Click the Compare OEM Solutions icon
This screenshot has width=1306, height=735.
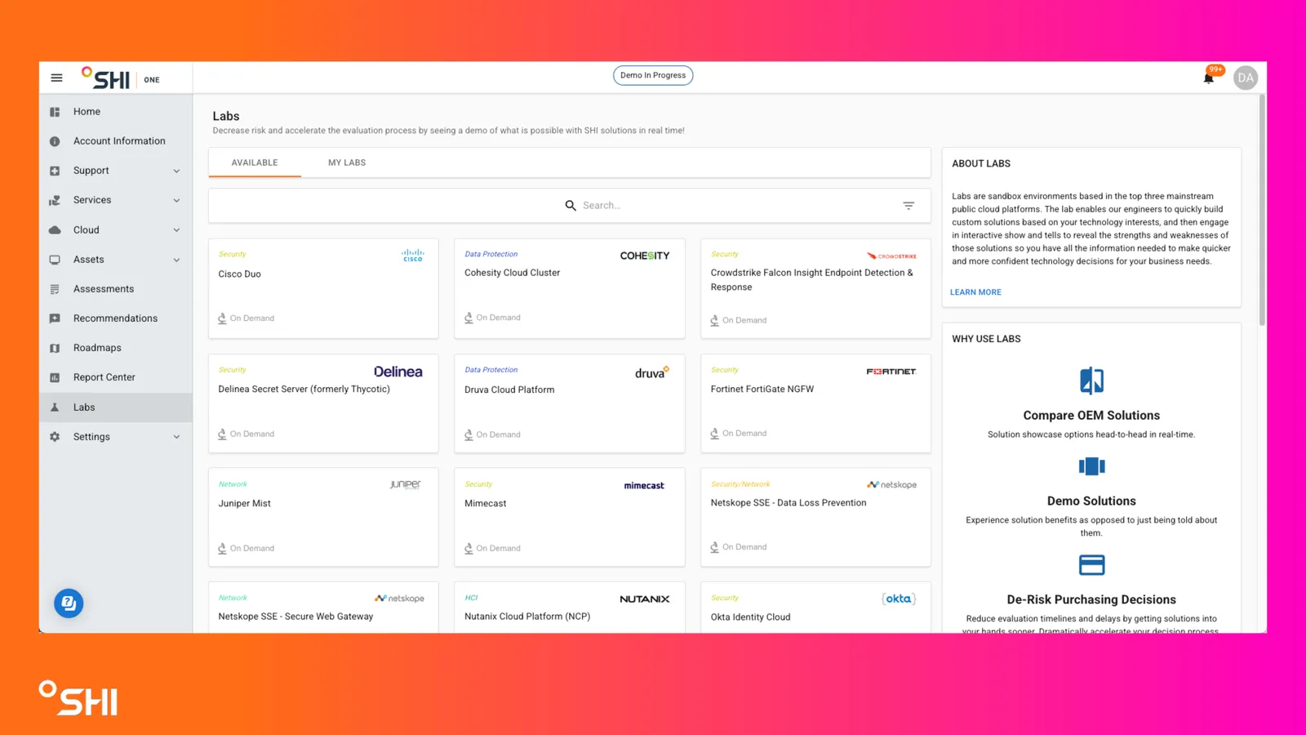click(1091, 381)
